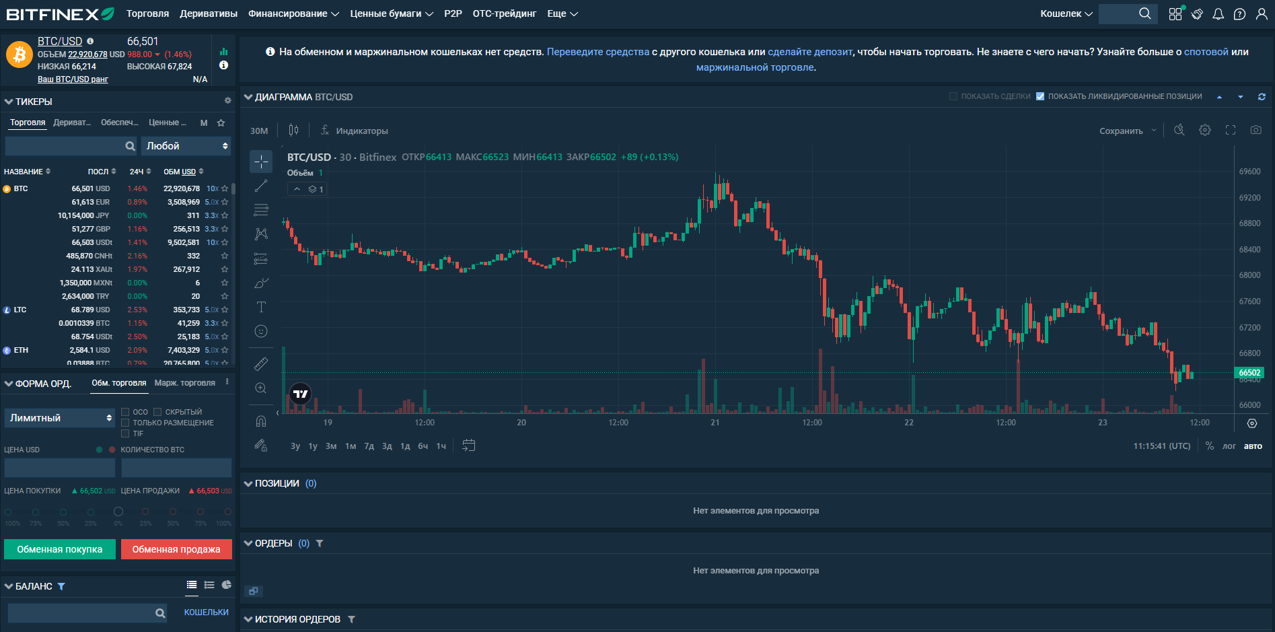Switch balance to pie chart view
The width and height of the screenshot is (1275, 632).
[227, 585]
